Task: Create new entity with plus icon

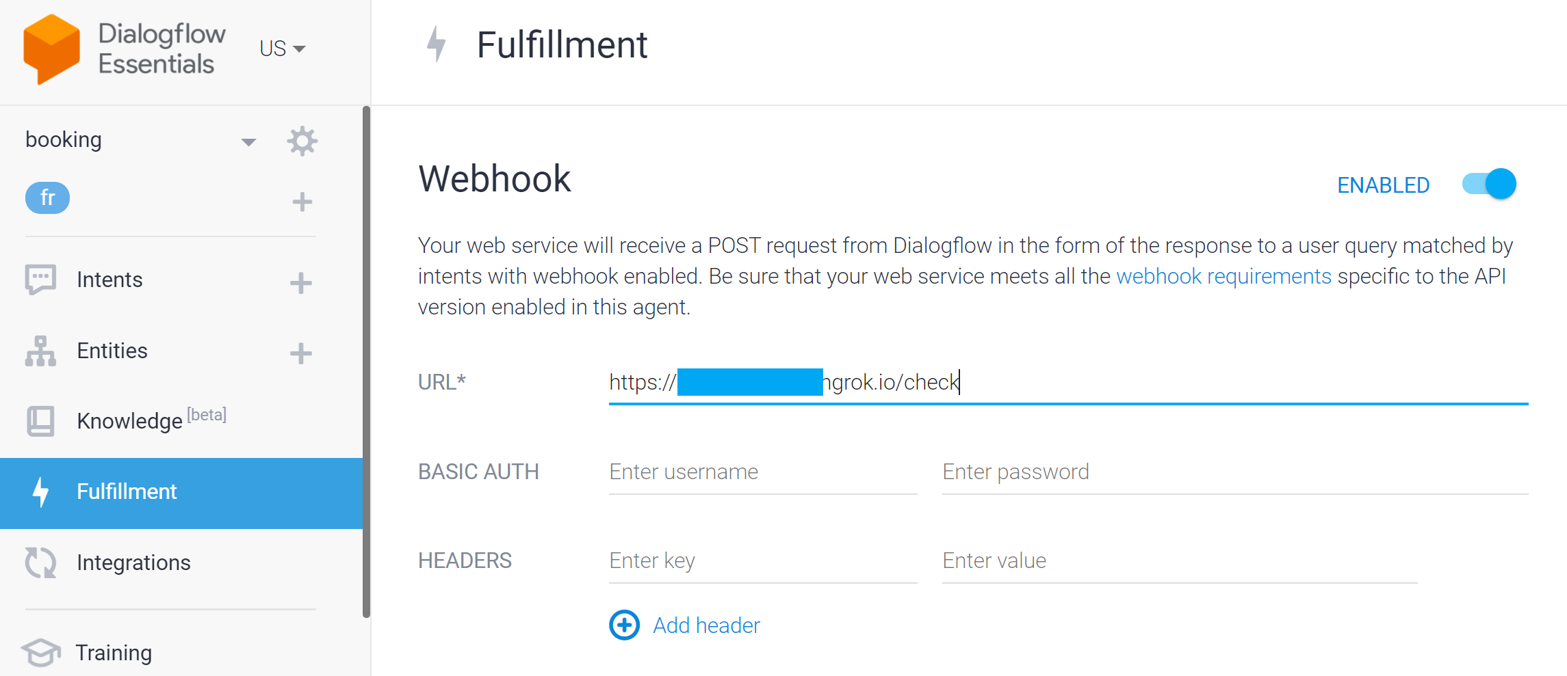Action: (x=300, y=353)
